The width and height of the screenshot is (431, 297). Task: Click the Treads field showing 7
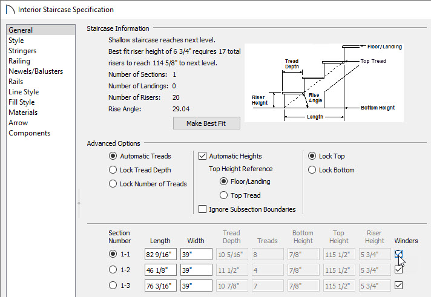click(x=268, y=286)
